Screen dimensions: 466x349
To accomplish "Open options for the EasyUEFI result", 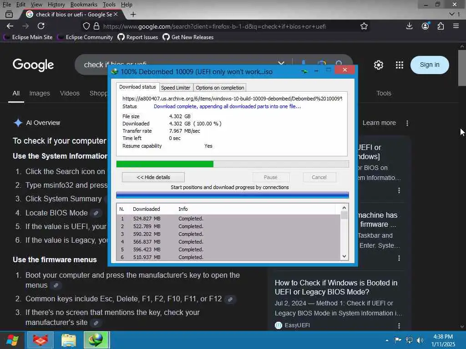I will tap(399, 326).
